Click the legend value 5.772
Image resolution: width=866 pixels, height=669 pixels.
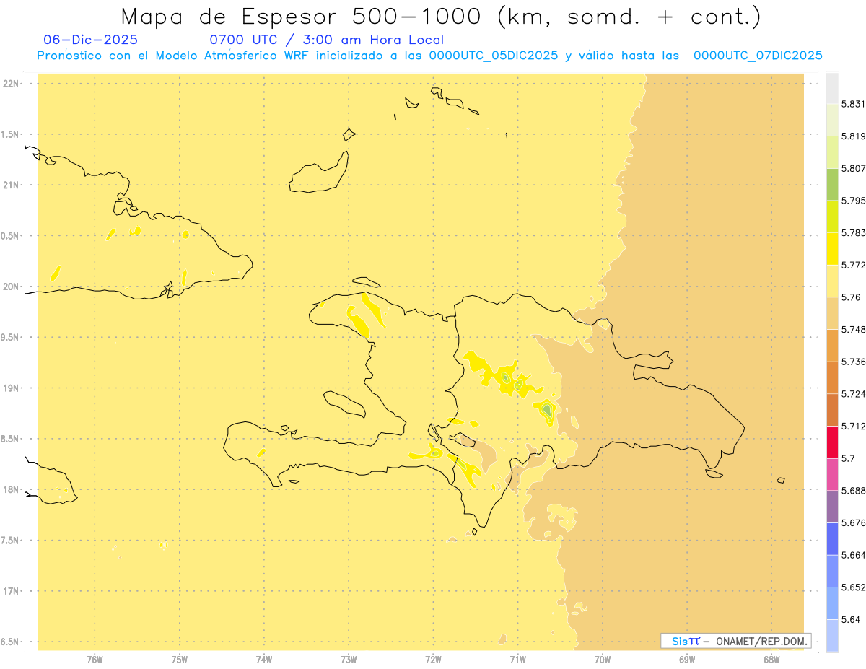854,265
